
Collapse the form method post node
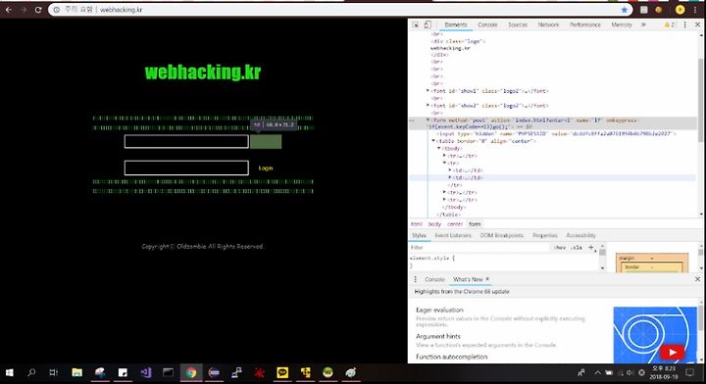pyautogui.click(x=428, y=120)
